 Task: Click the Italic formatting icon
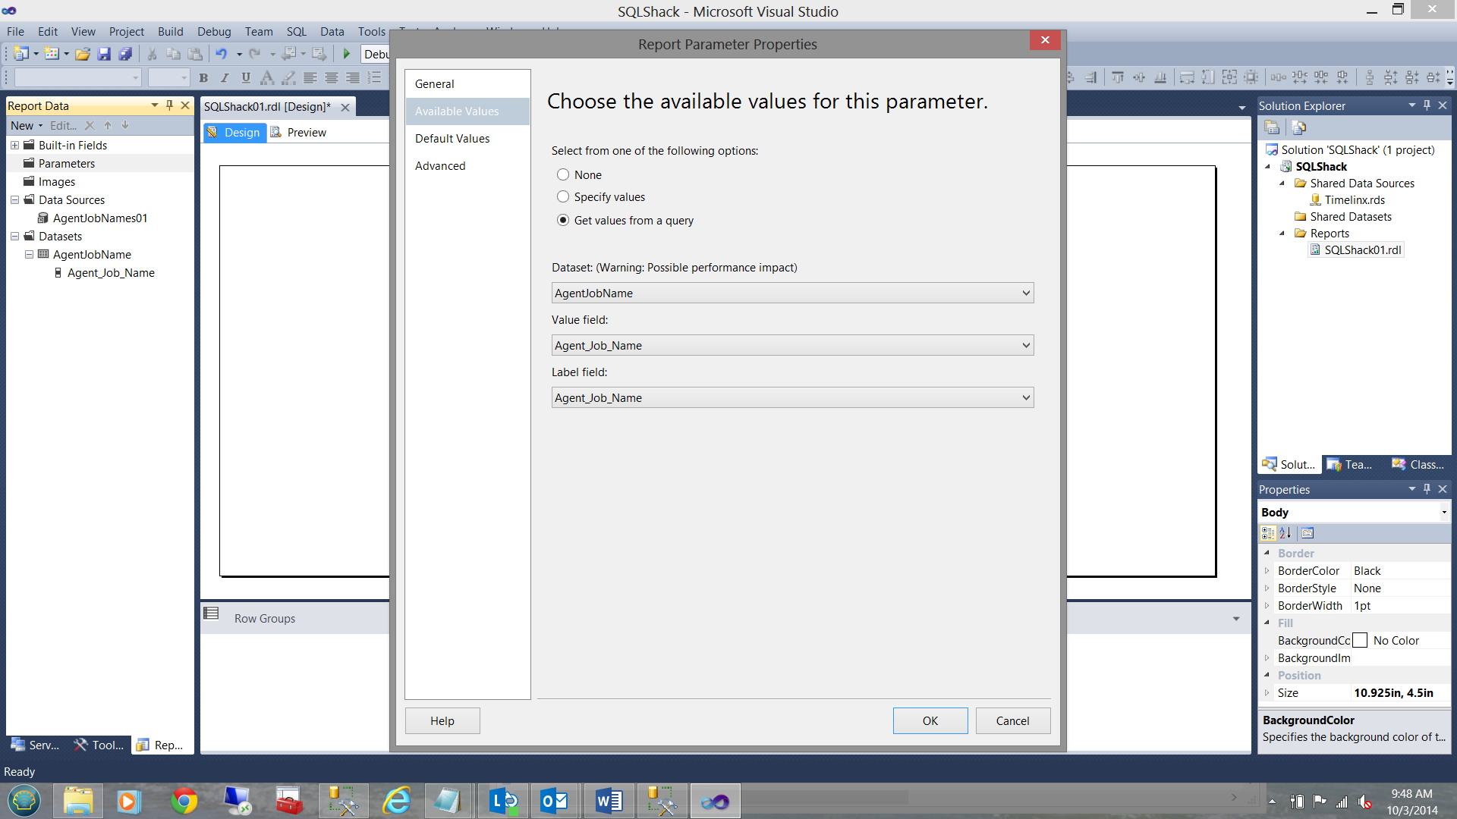pos(225,77)
